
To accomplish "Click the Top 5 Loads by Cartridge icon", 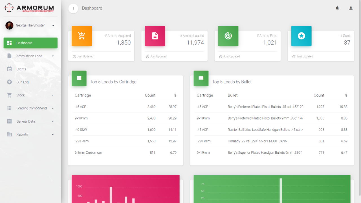I will pyautogui.click(x=79, y=78).
